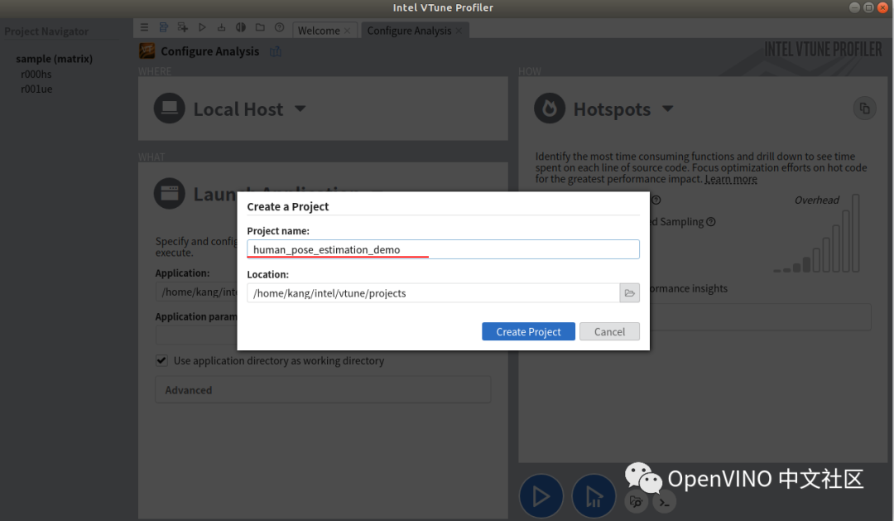Open the Learn more link

point(731,179)
